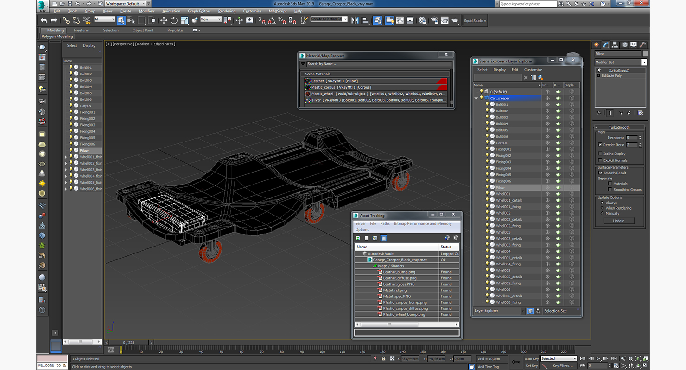Click the application MAX logo button
Viewport: 686px width, 370px height.
click(43, 6)
